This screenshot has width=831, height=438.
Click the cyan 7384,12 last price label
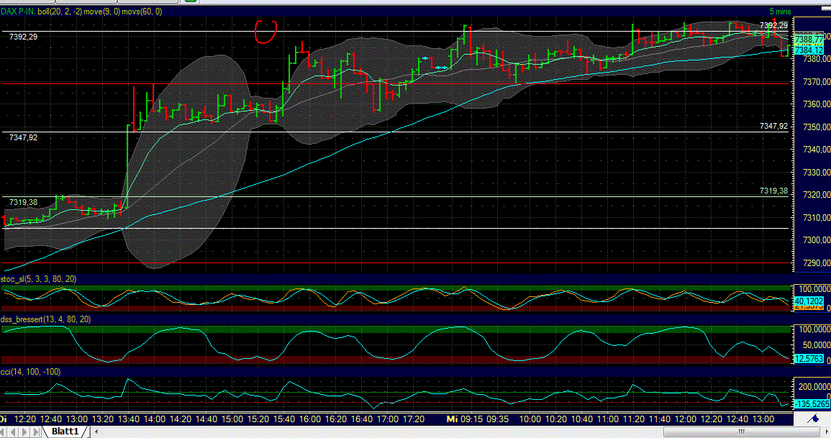click(x=809, y=51)
